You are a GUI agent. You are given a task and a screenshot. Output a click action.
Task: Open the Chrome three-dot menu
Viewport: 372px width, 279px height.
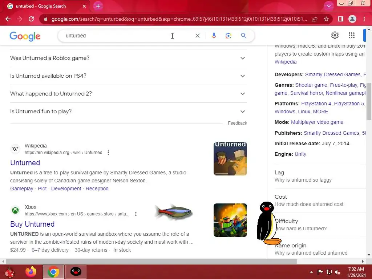pos(364,19)
